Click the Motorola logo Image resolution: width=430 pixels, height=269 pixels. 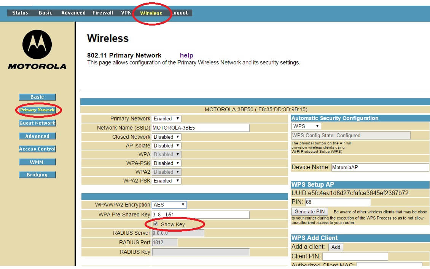click(x=37, y=50)
